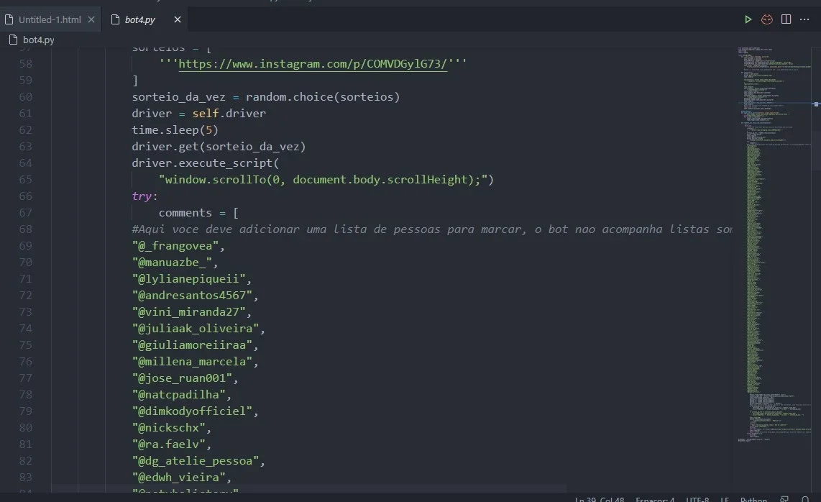
Task: Change language mode from Python
Action: coord(753,499)
